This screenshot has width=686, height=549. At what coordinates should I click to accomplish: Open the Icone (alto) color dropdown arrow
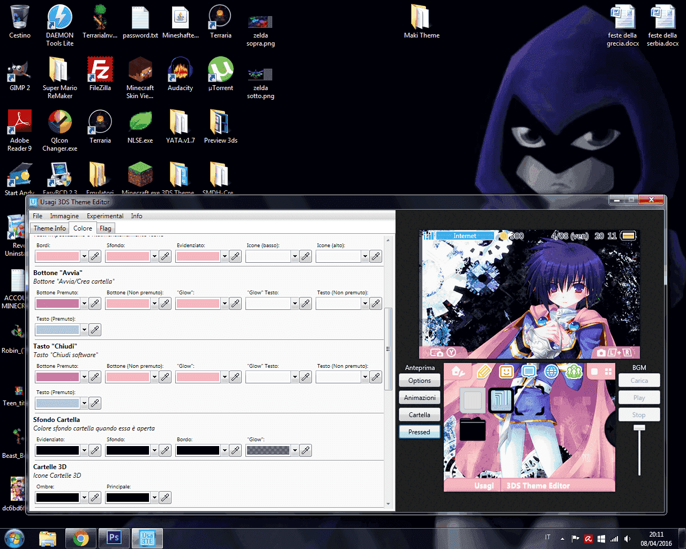click(x=365, y=256)
